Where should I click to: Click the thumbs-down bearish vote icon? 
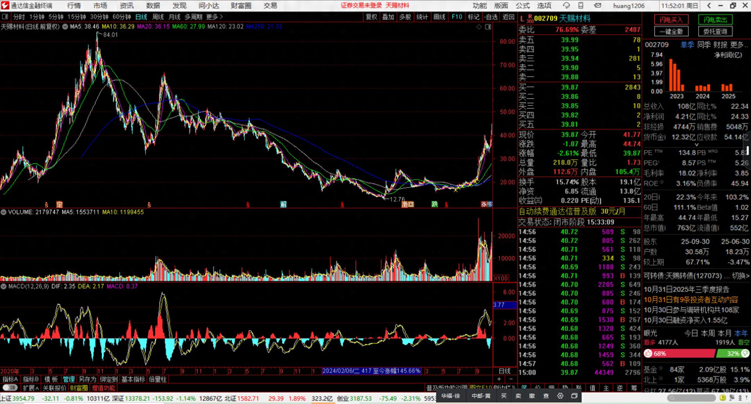(x=745, y=354)
